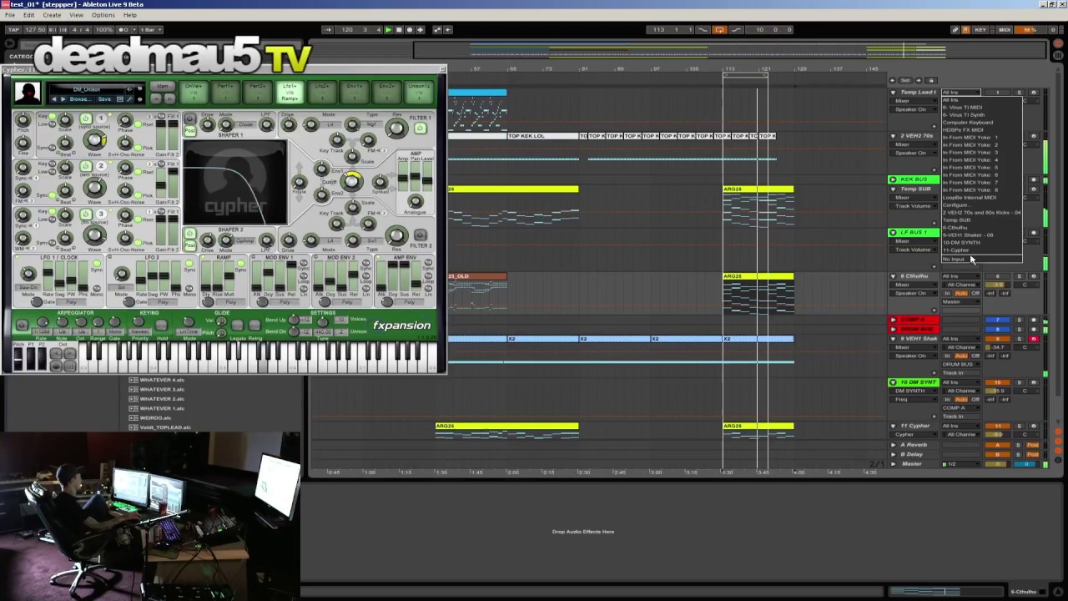
Task: Expand the KEK BUS group track
Action: (x=894, y=179)
